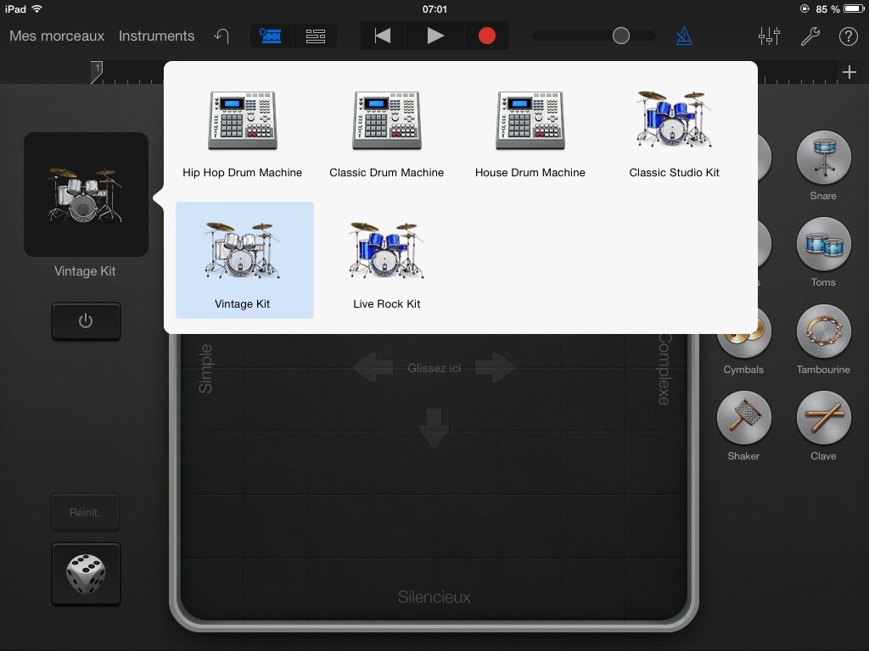Roll the dice to randomize pattern
The height and width of the screenshot is (651, 869).
pyautogui.click(x=86, y=574)
